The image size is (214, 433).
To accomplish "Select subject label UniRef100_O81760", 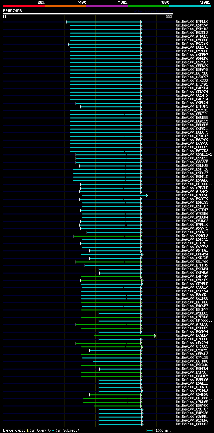I will tap(192, 262).
